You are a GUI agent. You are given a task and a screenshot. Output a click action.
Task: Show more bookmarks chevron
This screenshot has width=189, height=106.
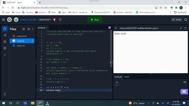point(170,12)
